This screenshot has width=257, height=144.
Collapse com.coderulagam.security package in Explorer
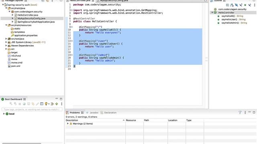(x=10, y=12)
